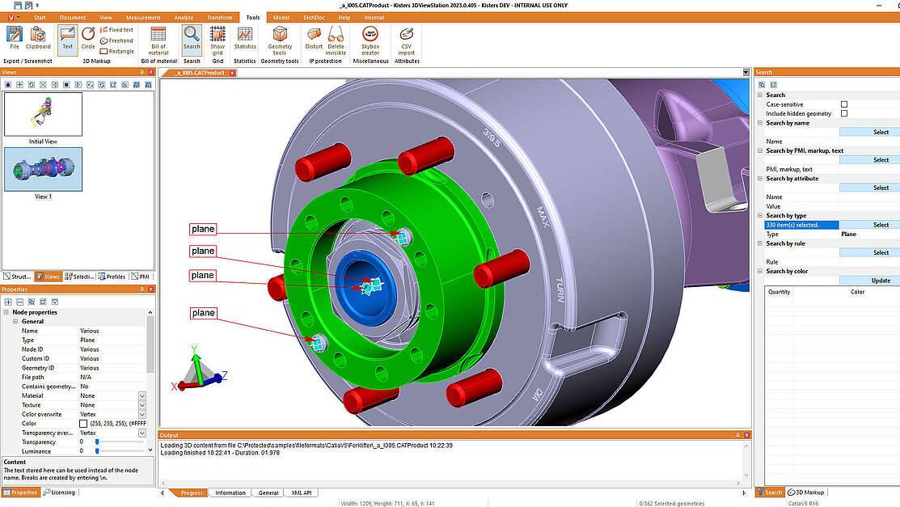Click the Distort IP protection tool
This screenshot has height=507, width=900.
[x=314, y=37]
